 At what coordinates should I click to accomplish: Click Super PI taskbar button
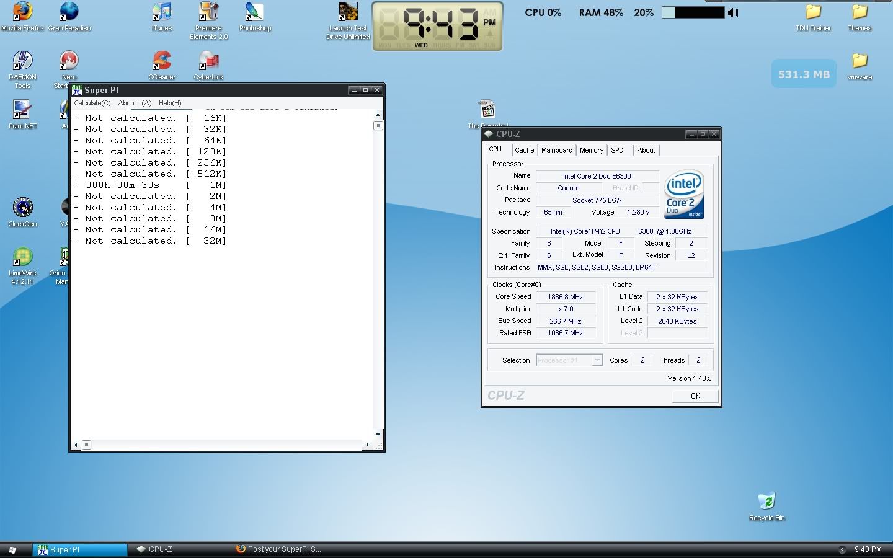click(81, 550)
